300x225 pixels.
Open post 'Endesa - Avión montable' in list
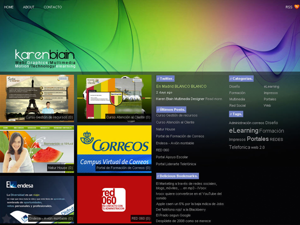(175, 143)
